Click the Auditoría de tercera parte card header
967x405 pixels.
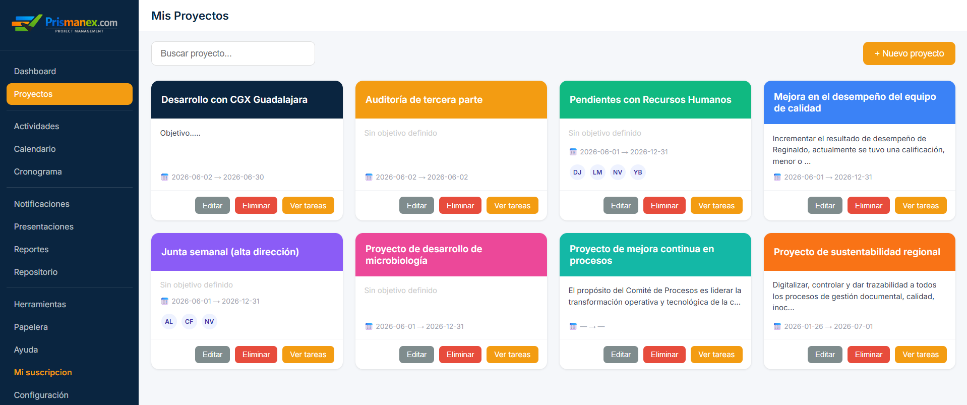(451, 100)
